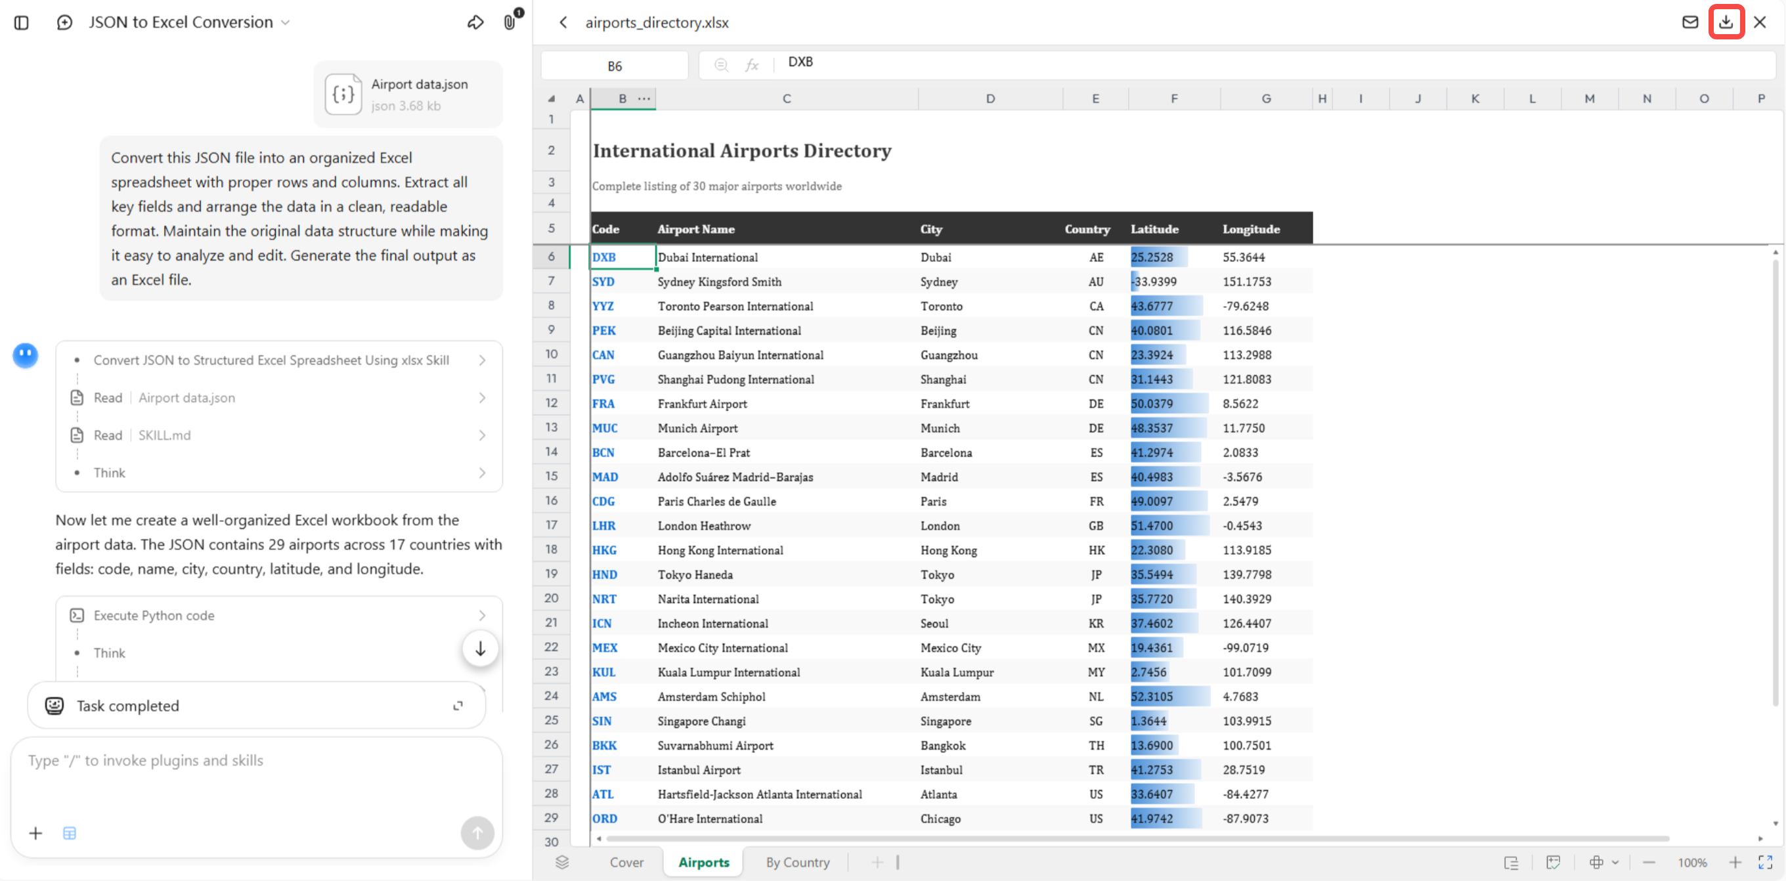This screenshot has width=1786, height=881.
Task: Click the fx function icon
Action: pos(752,65)
